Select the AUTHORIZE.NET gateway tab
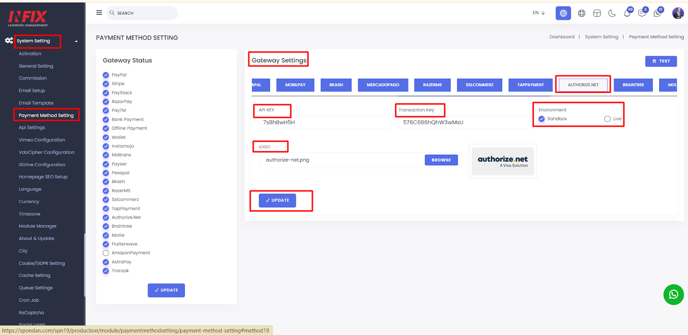Viewport: 688px width, 335px height. click(583, 85)
